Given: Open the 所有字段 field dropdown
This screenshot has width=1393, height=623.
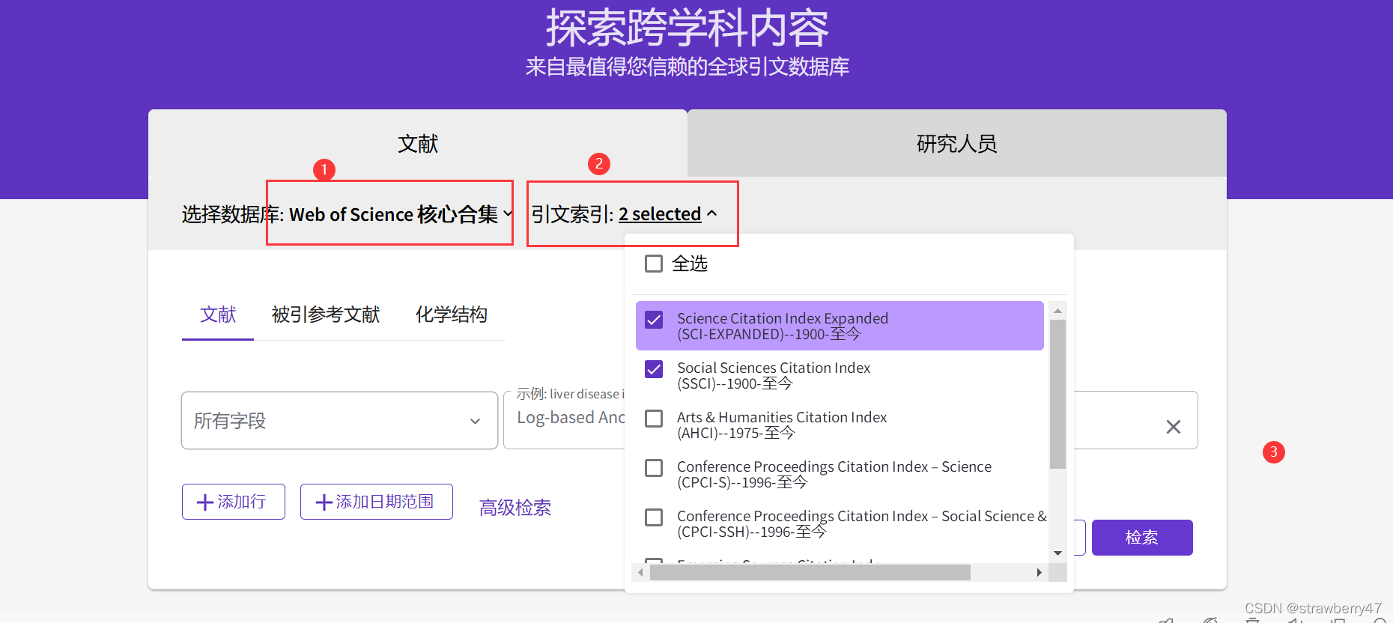Looking at the screenshot, I should [x=339, y=420].
